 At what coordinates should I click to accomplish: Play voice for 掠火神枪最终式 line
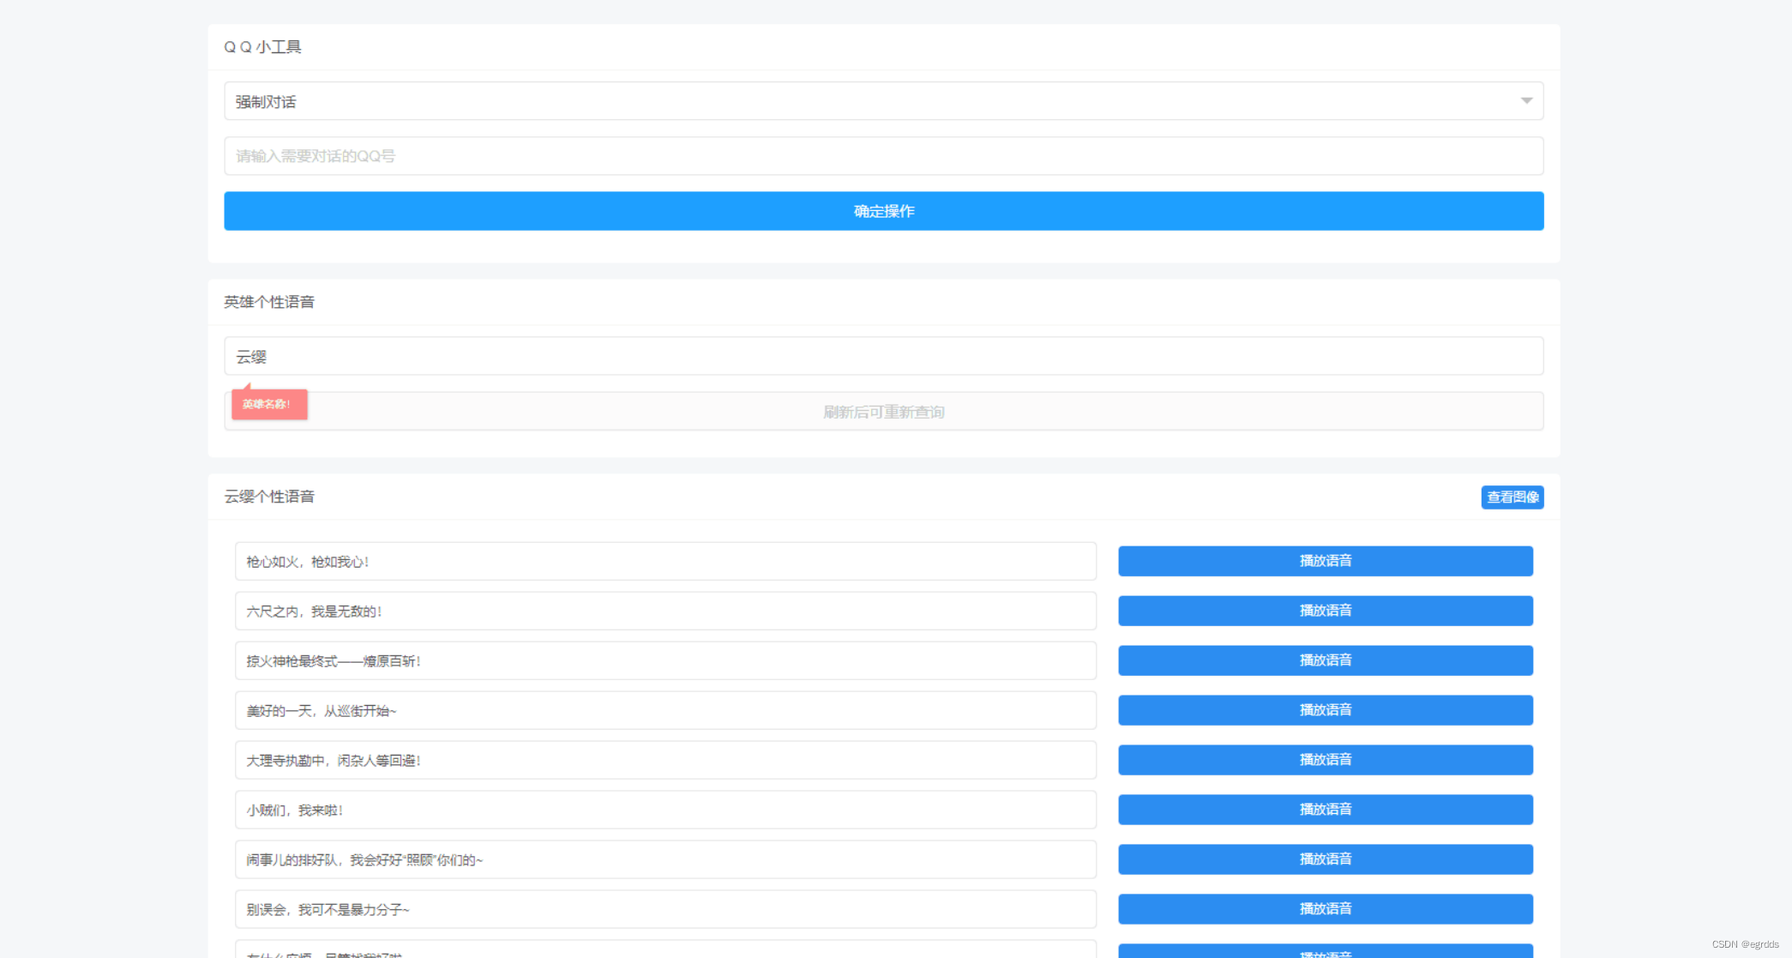coord(1325,660)
